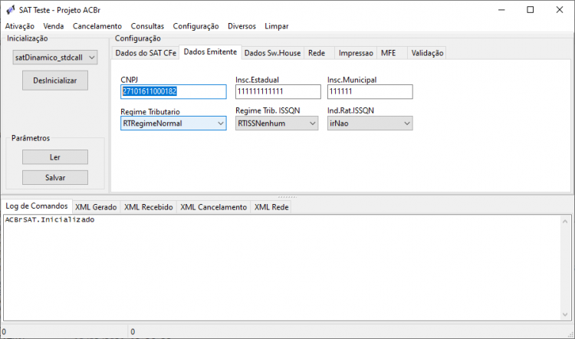This screenshot has height=339, width=575.
Task: Switch to the Dados do SAT CFe tab
Action: [146, 53]
